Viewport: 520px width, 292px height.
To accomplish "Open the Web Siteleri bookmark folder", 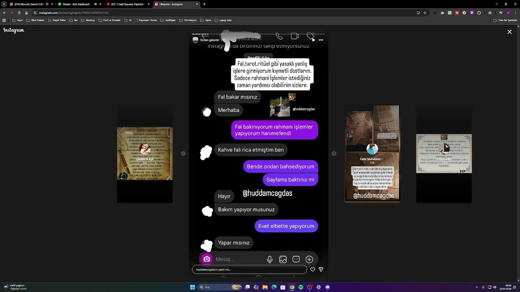I will tap(35, 20).
